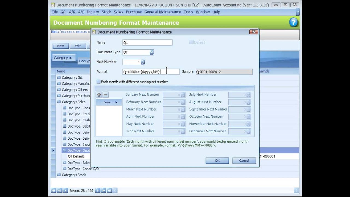This screenshot has width=350, height=197.
Task: Open the Inquiry menu
Action: [93, 12]
